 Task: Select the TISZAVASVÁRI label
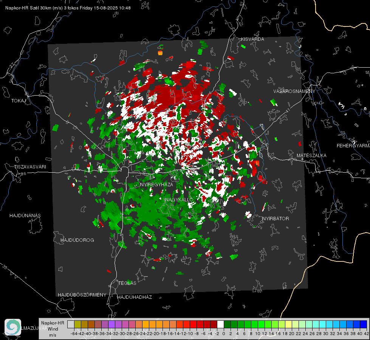point(30,167)
